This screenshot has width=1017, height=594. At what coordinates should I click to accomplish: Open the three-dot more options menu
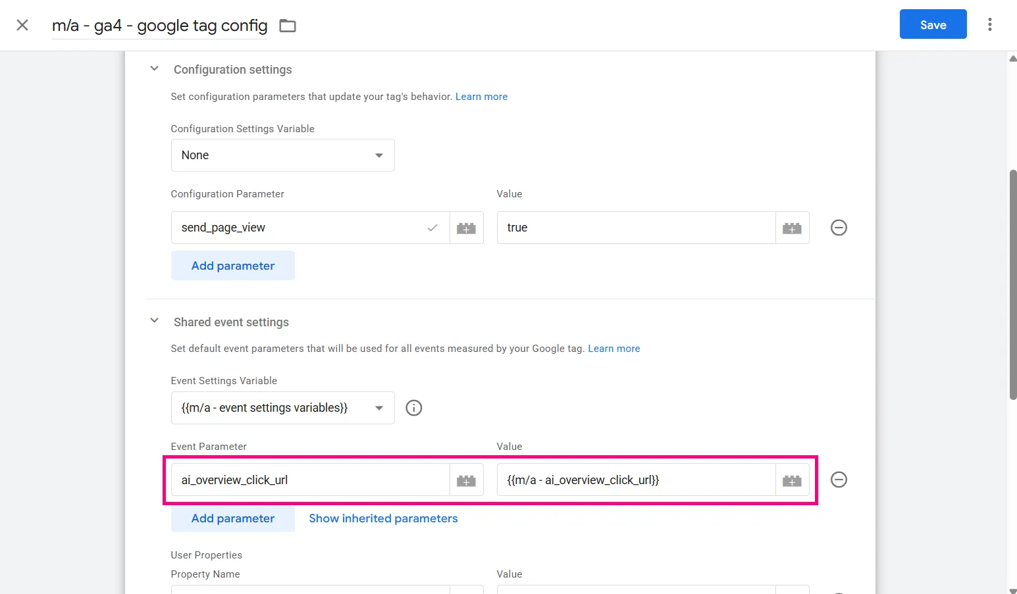click(989, 24)
